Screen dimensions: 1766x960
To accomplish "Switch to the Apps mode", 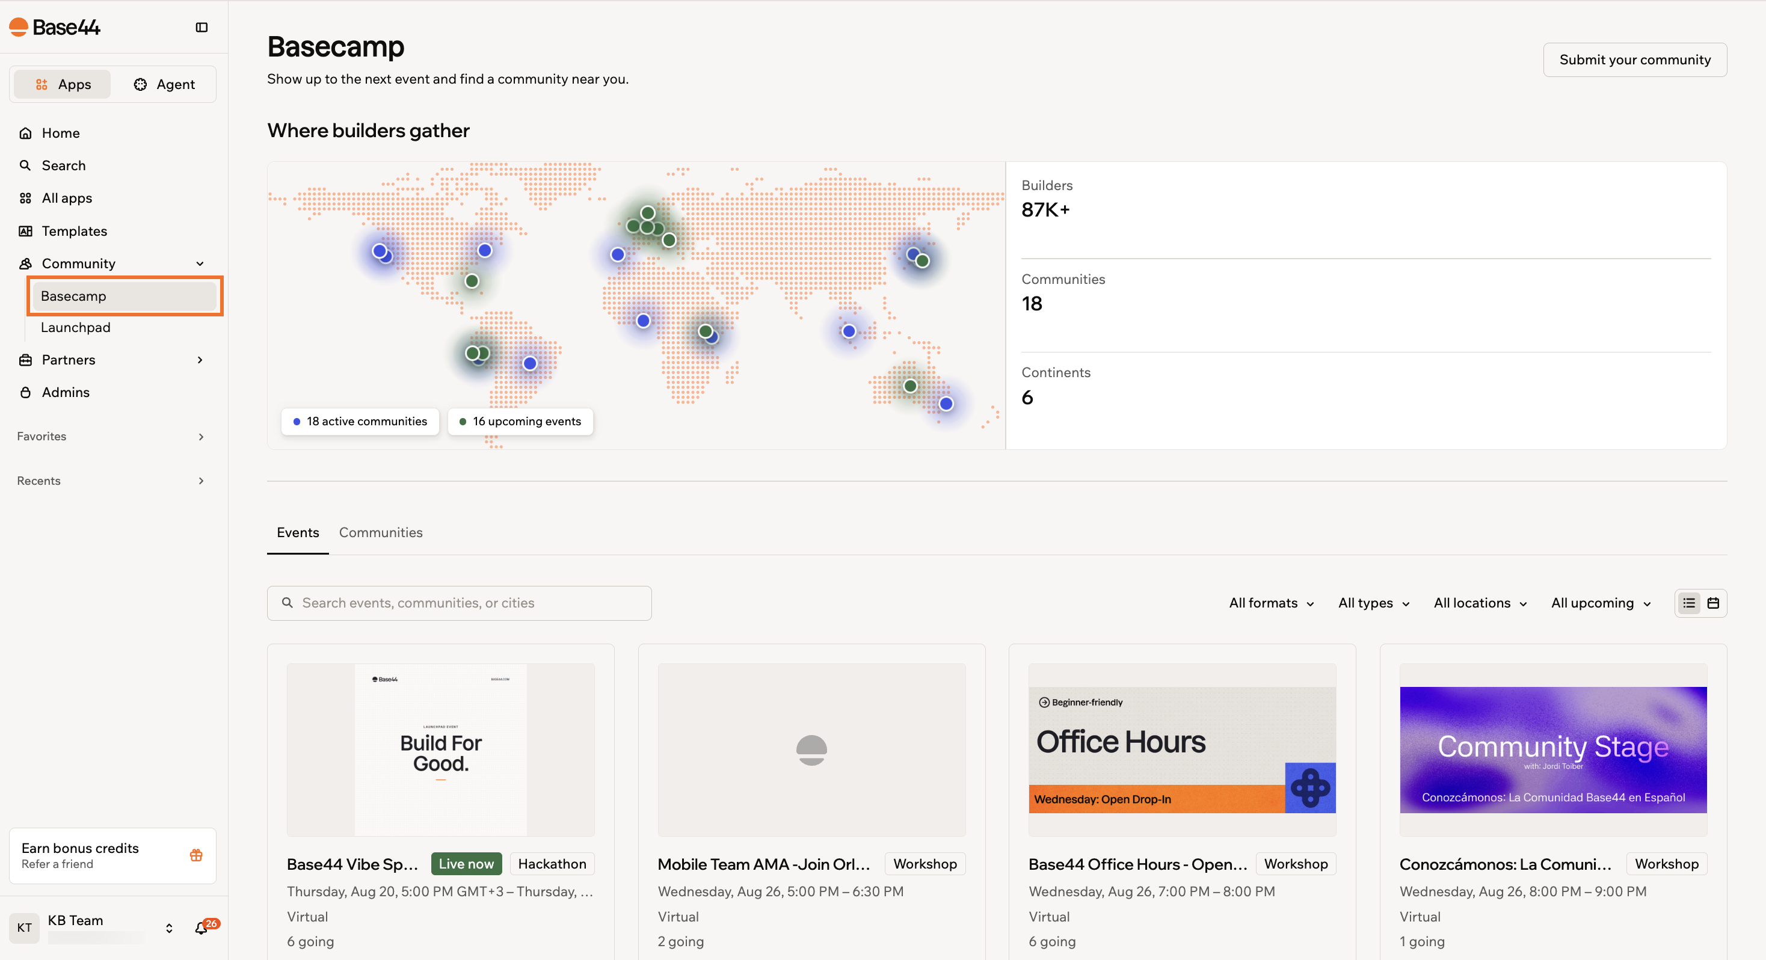I will pos(63,84).
